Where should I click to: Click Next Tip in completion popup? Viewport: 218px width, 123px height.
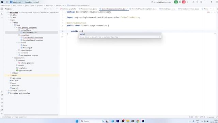click(x=114, y=37)
